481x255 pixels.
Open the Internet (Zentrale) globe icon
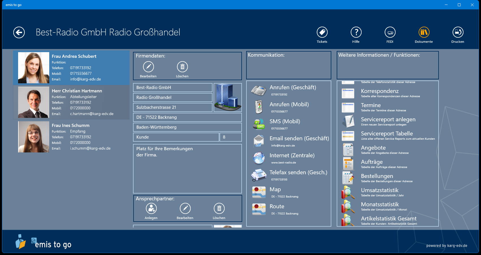(259, 158)
